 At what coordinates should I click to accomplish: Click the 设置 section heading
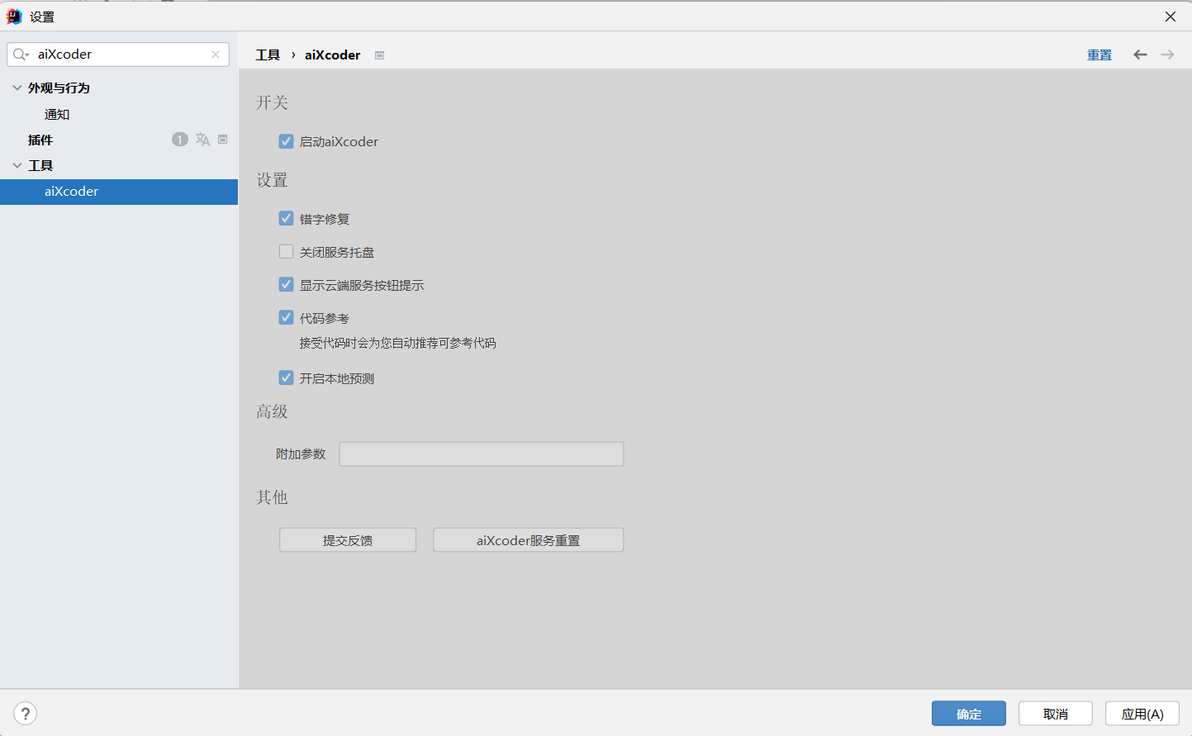tap(272, 180)
